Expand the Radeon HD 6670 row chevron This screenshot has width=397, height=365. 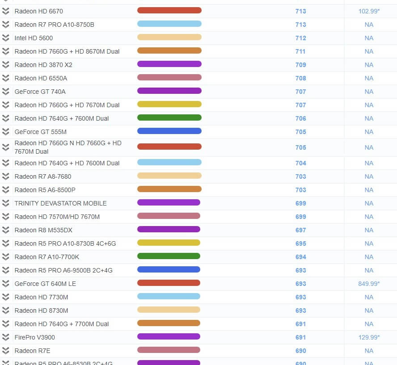coord(5,11)
